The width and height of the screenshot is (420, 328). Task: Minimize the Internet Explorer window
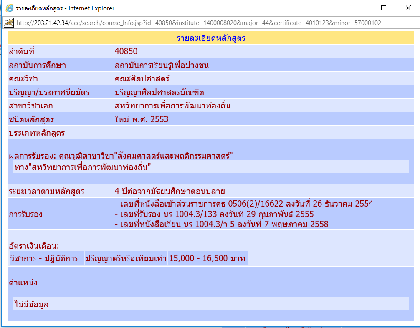[x=360, y=8]
